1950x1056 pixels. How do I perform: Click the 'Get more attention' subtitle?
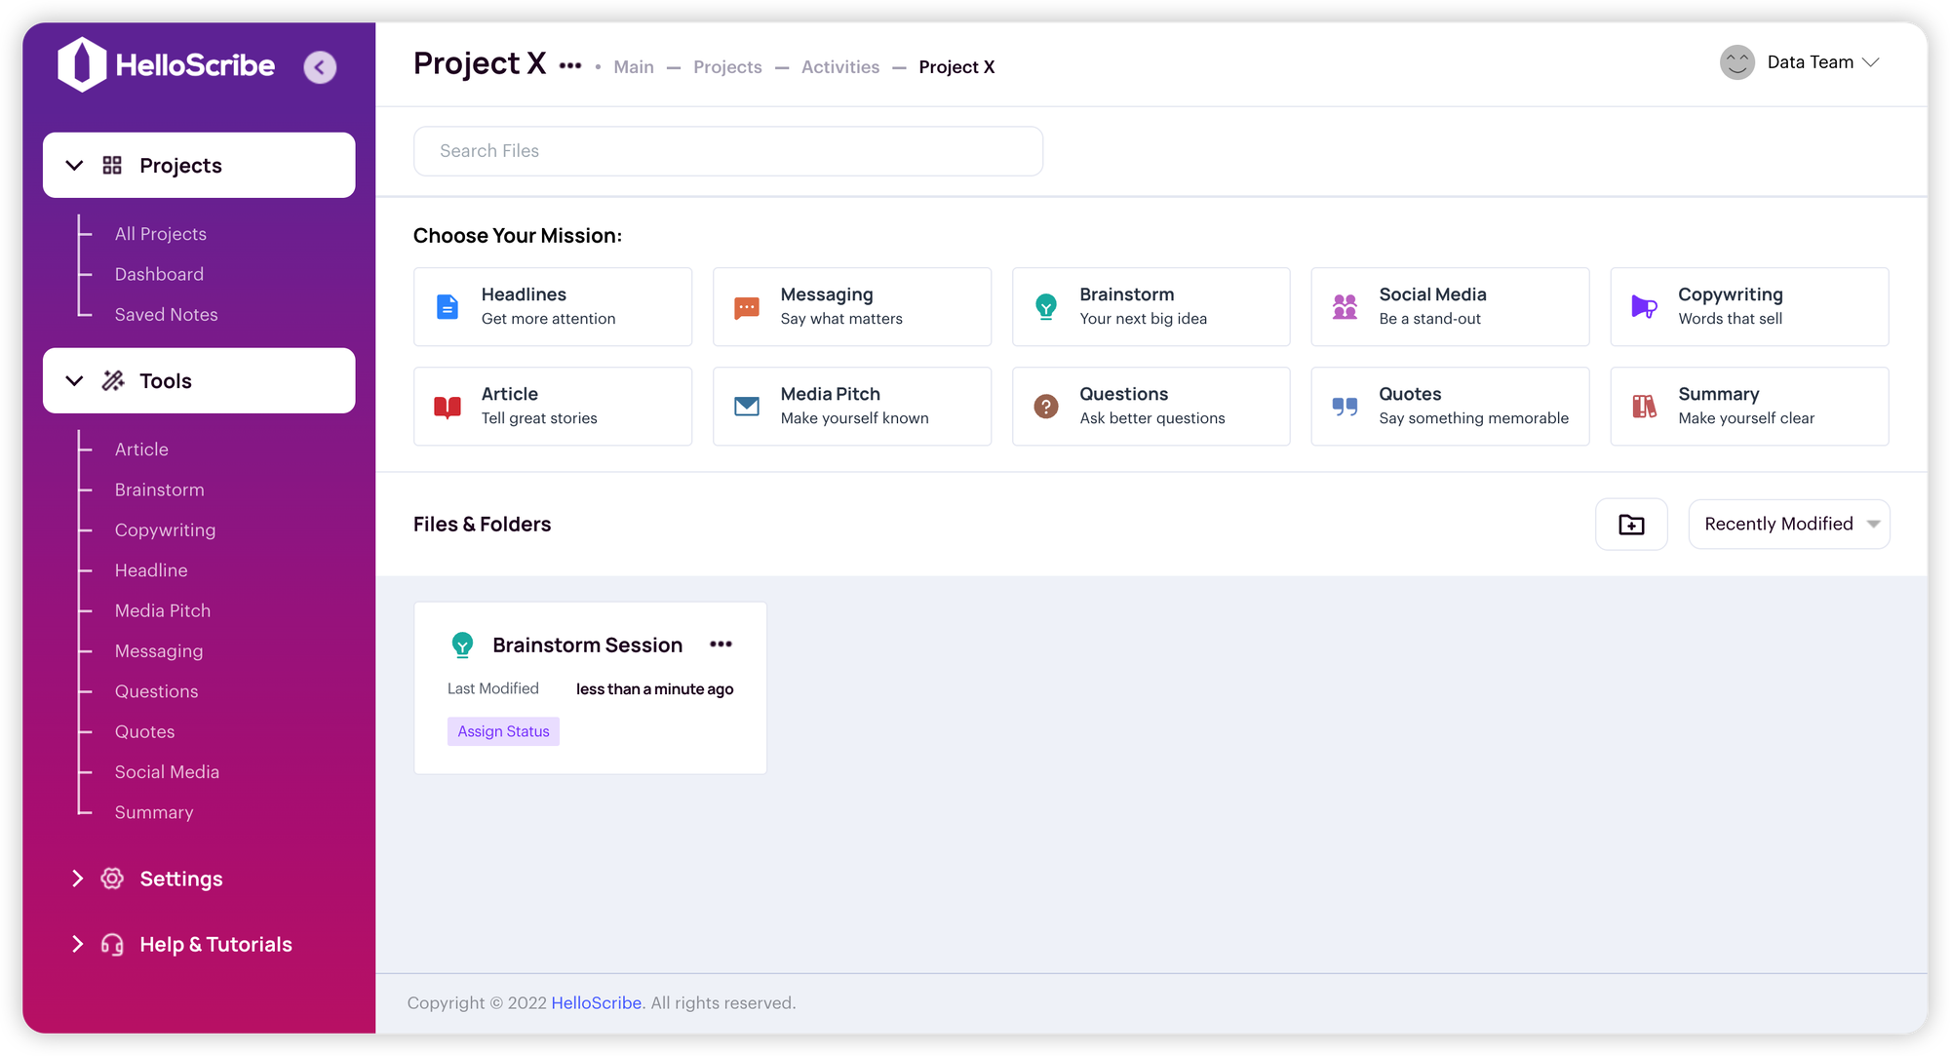pos(548,319)
